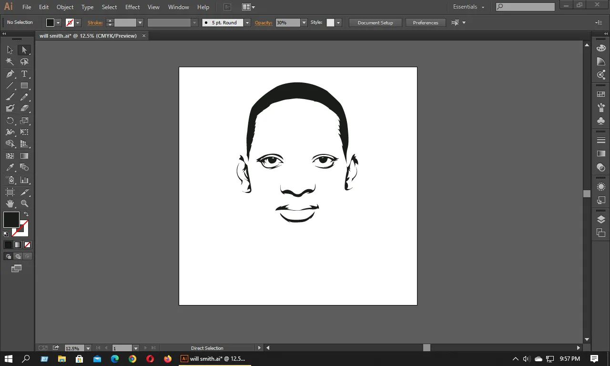
Task: Select the Paintbrush tool
Action: (x=10, y=97)
